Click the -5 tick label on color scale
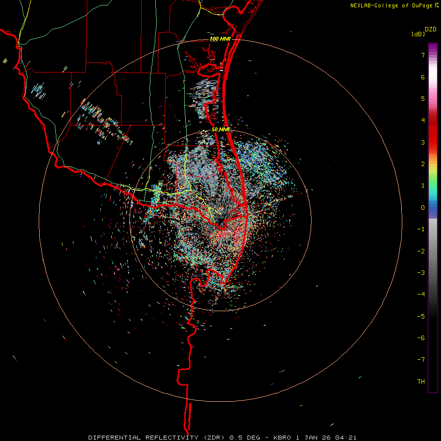Screen dimensions: 441x441 point(421,317)
